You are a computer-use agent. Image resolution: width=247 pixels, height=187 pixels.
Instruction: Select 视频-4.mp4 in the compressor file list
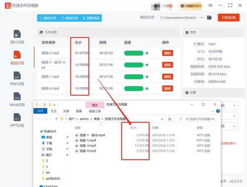pyautogui.click(x=50, y=89)
